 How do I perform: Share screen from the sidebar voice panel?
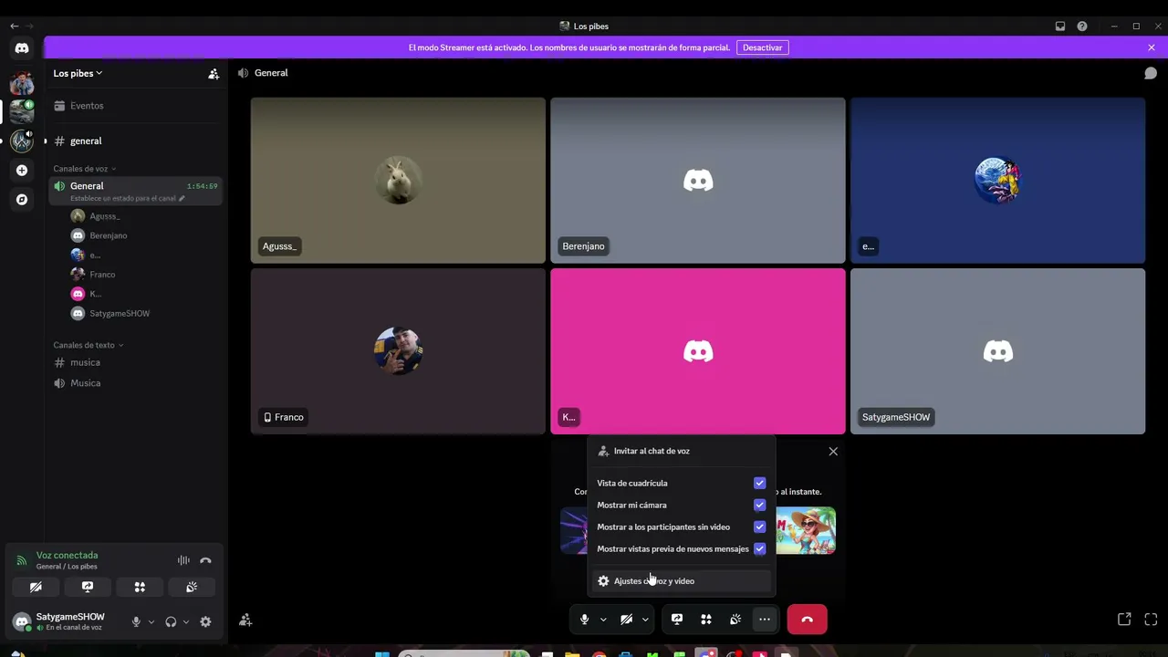pos(88,587)
